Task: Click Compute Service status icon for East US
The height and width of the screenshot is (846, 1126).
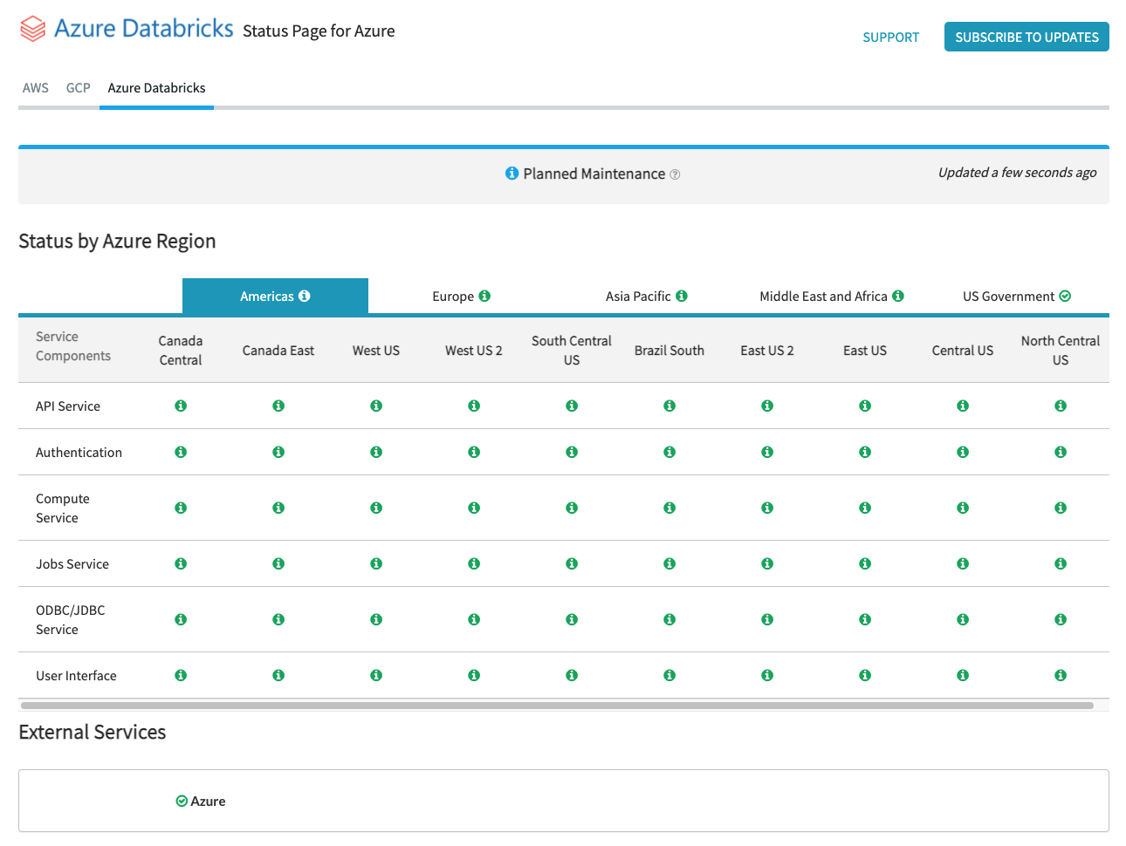Action: coord(865,508)
